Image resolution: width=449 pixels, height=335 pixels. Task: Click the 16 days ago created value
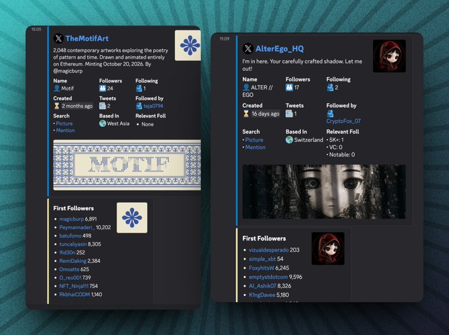point(265,114)
